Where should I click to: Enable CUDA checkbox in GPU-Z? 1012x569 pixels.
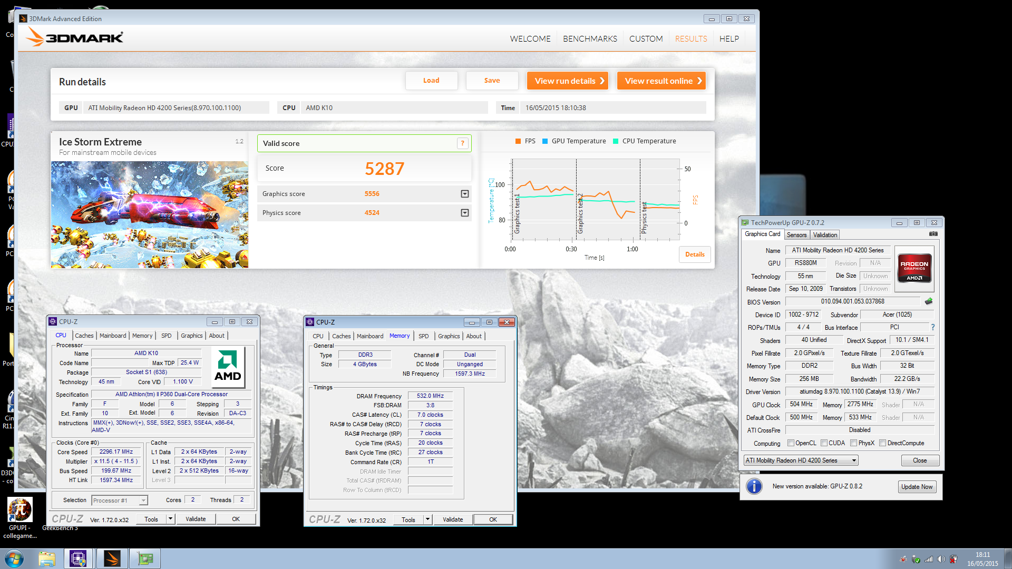(824, 443)
